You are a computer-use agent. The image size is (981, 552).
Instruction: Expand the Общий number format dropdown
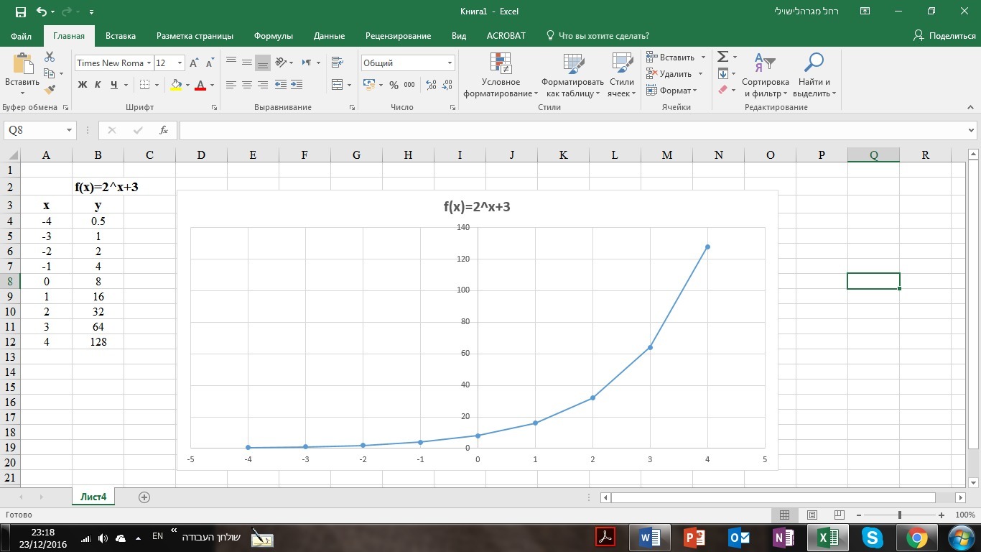pyautogui.click(x=450, y=63)
